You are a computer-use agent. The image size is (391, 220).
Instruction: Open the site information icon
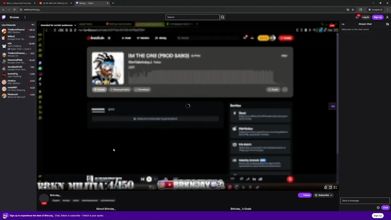point(21,9)
